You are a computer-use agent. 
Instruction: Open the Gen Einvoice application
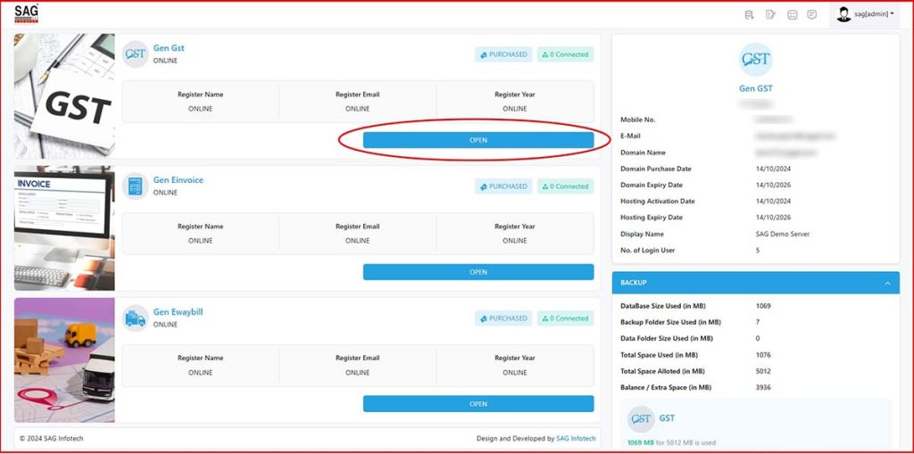(478, 271)
